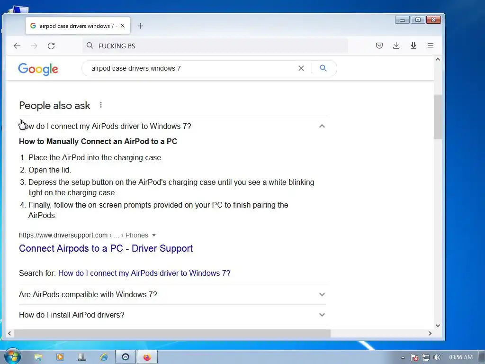Open Windows Explorer from the taskbar
Screen dimensions: 485x364
pyautogui.click(x=38, y=357)
